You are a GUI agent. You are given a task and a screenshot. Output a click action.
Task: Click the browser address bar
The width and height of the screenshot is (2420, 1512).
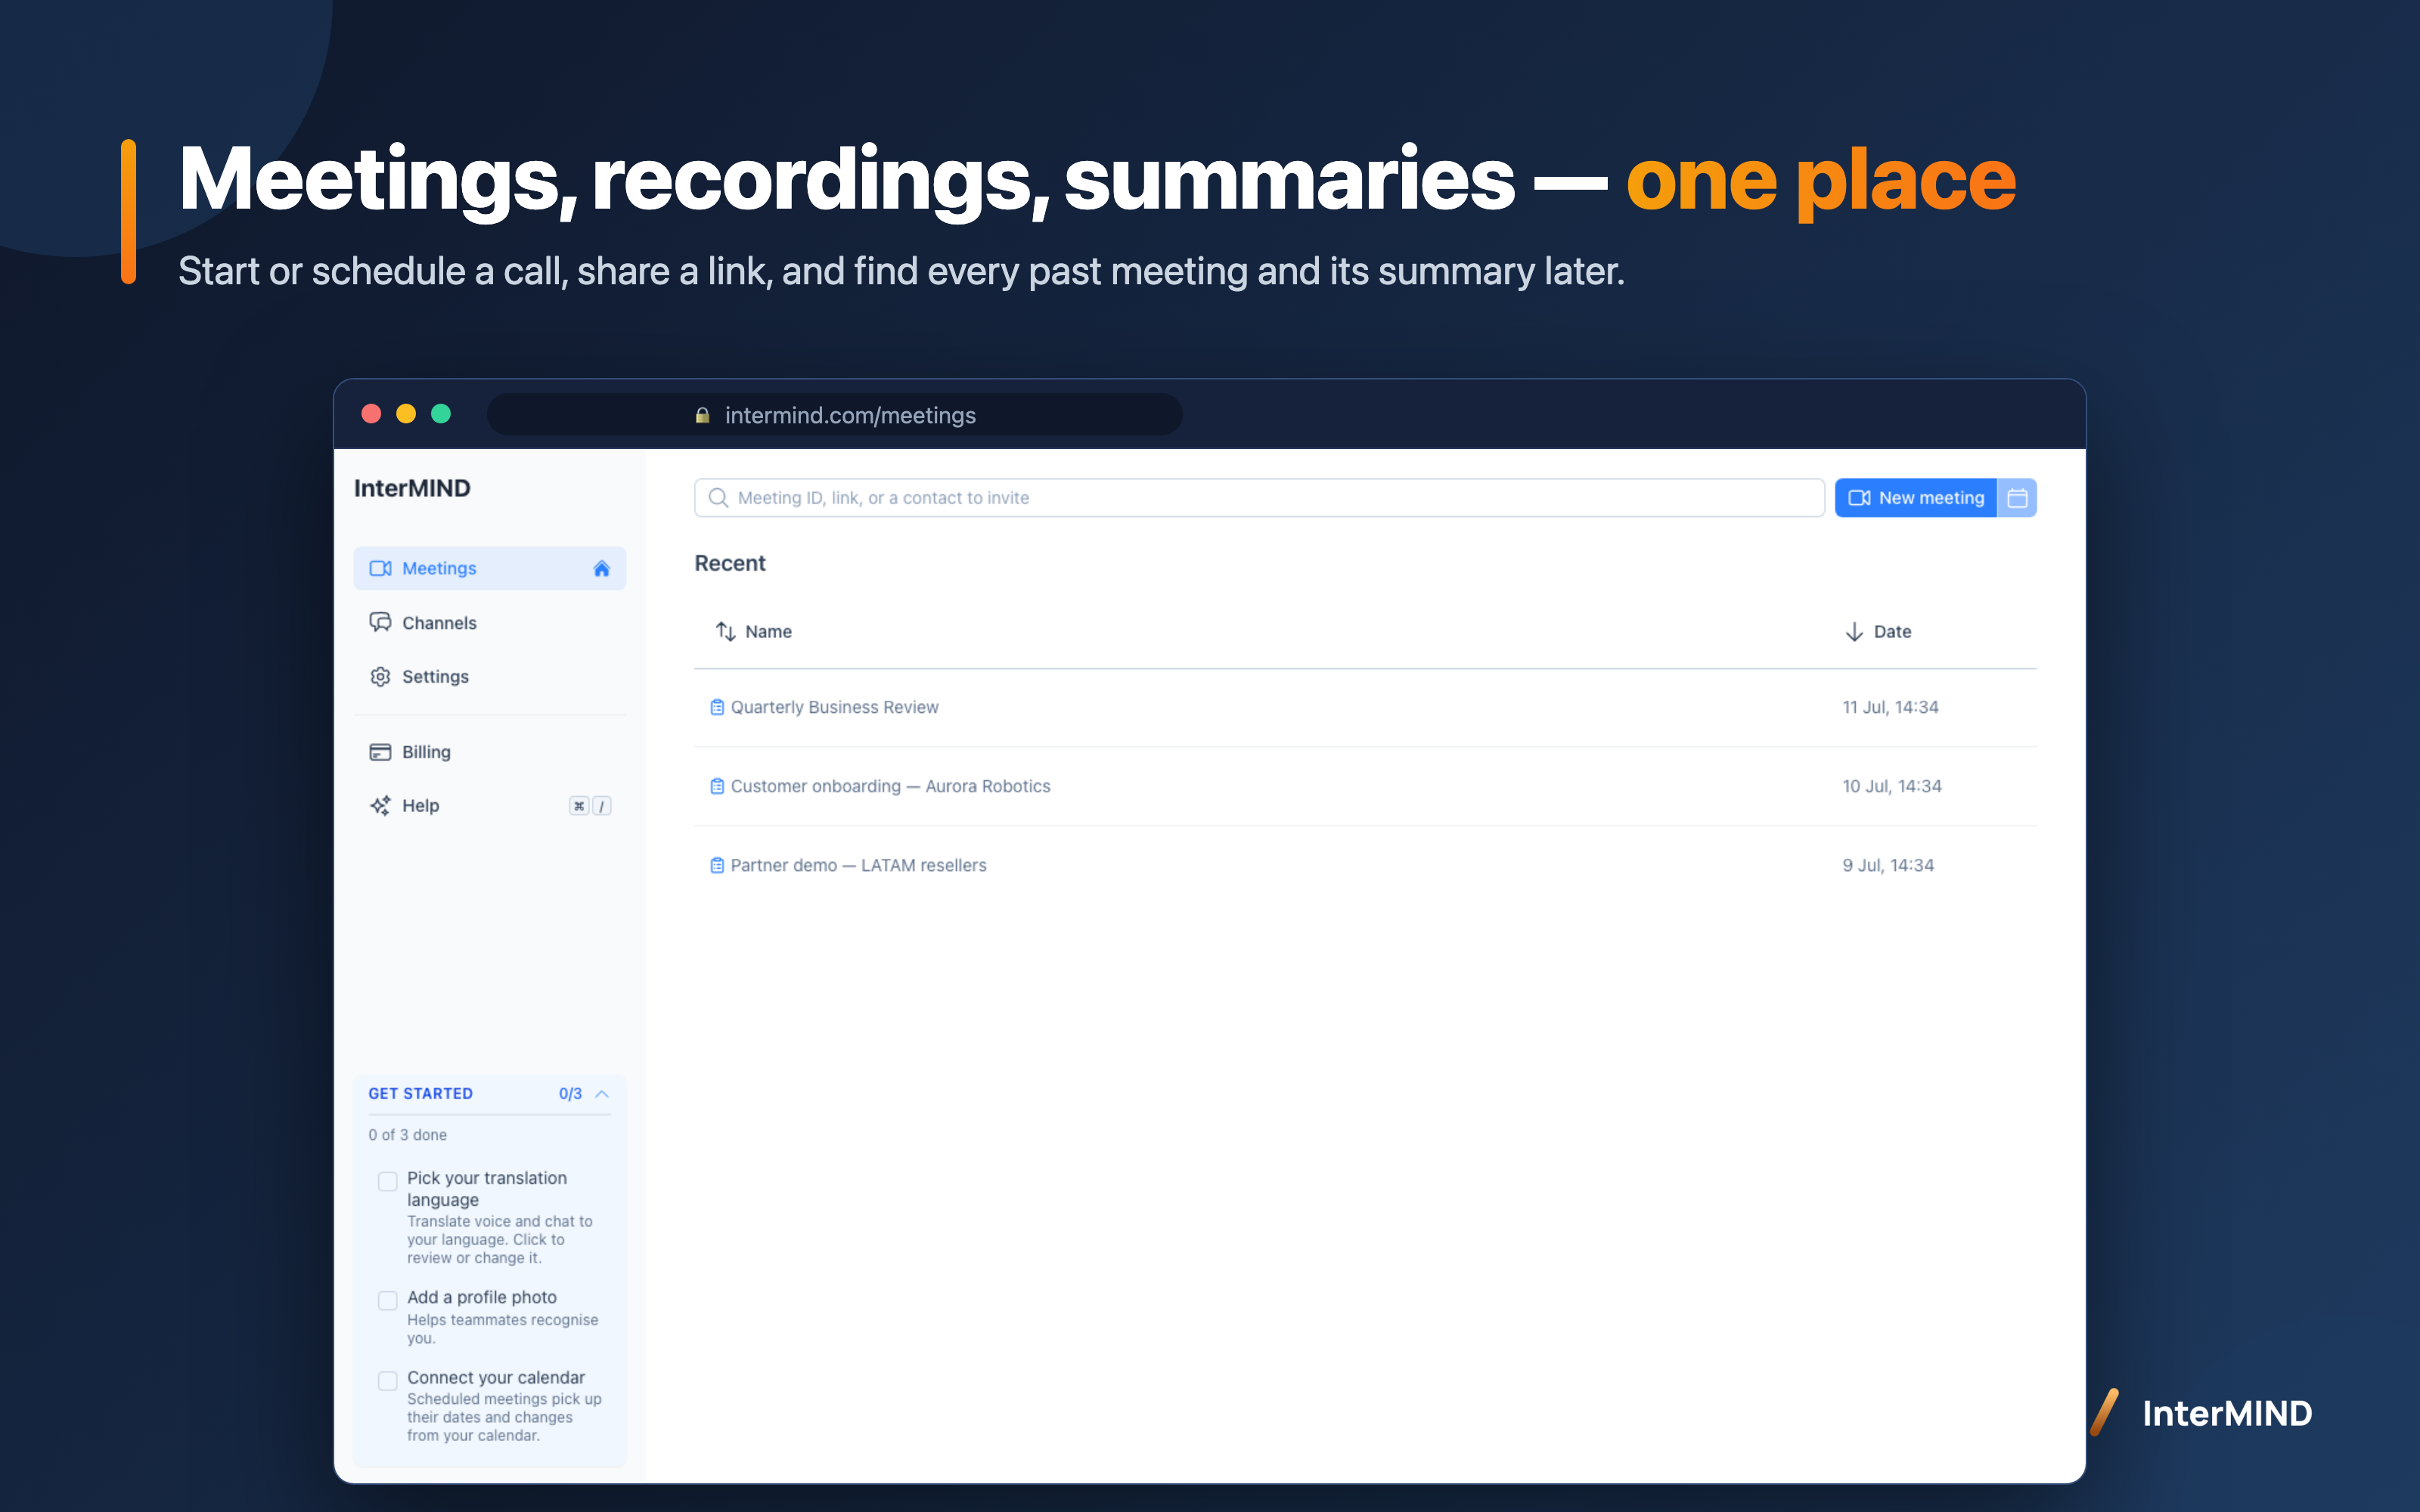[835, 415]
